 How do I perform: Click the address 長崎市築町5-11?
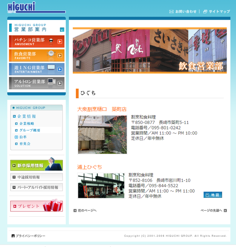(174, 122)
